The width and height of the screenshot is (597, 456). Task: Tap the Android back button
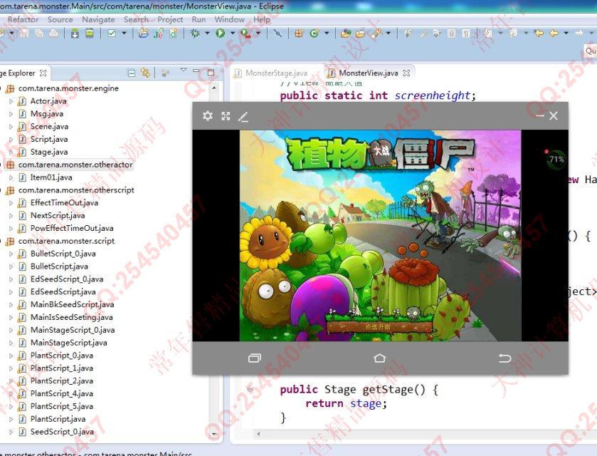click(504, 358)
